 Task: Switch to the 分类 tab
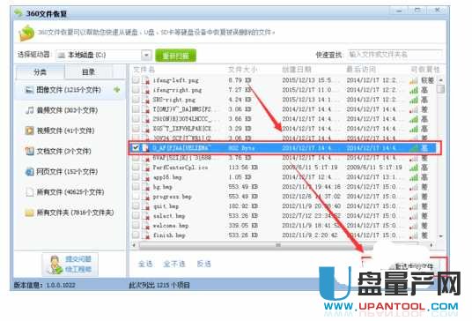coord(40,72)
